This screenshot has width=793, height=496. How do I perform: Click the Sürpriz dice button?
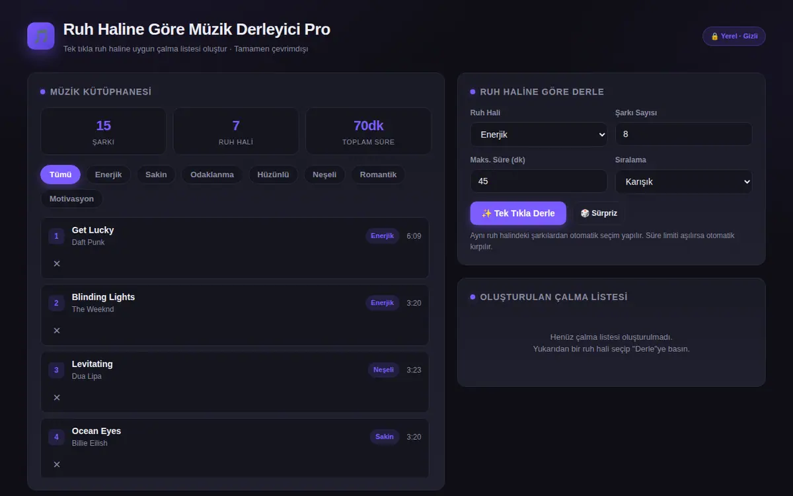coord(599,213)
